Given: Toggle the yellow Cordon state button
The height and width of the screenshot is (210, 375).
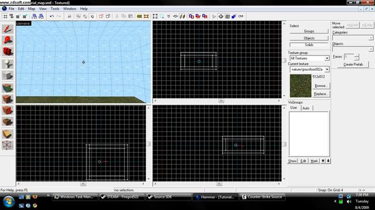Looking at the screenshot, I should 139,16.
